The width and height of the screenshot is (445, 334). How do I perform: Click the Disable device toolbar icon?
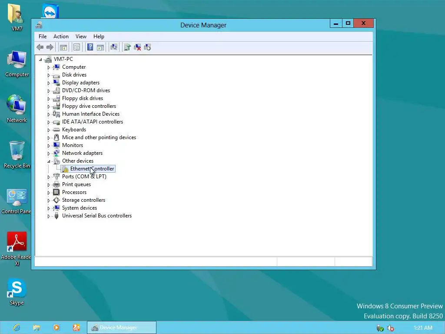pyautogui.click(x=147, y=47)
